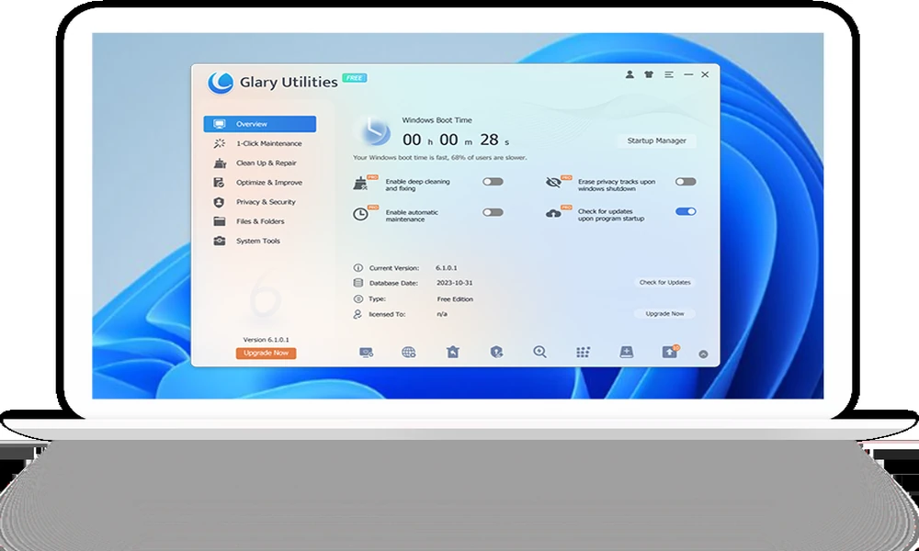Open the skin theme shirt icon

point(648,74)
